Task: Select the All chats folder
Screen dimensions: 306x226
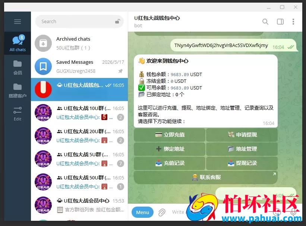Action: pos(18,43)
